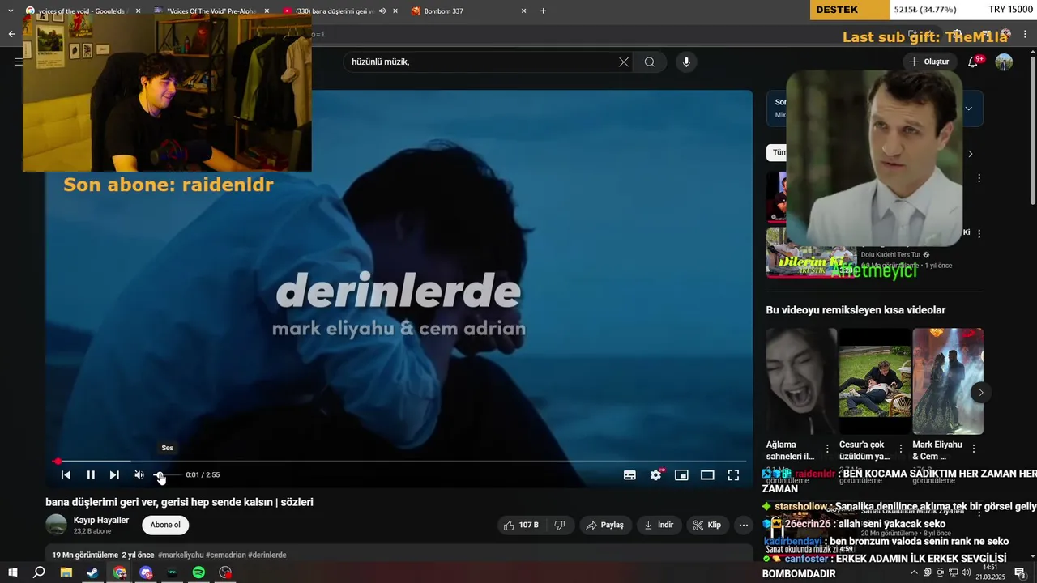Image resolution: width=1037 pixels, height=583 pixels.
Task: Open options for Dolu Kadehi Ters Tut video
Action: (x=979, y=233)
